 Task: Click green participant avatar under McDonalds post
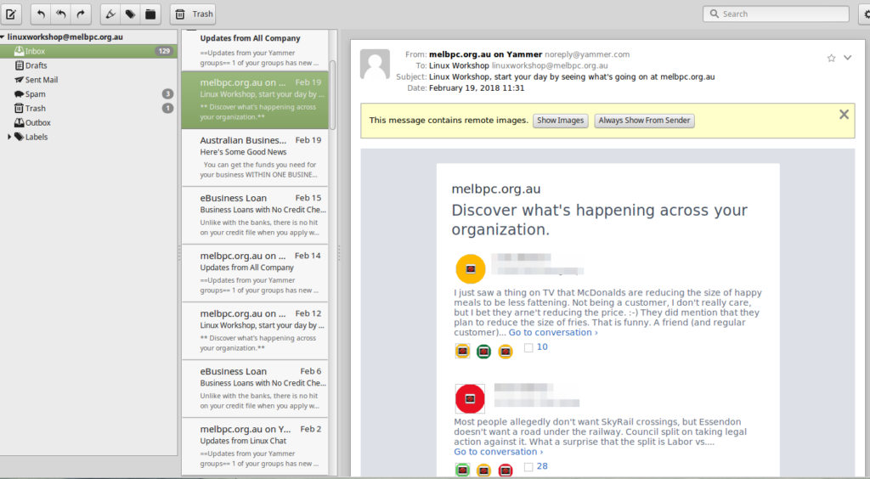(483, 351)
